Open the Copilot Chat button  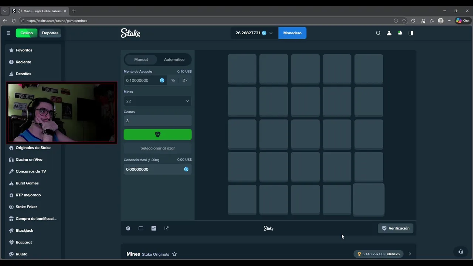point(463,21)
